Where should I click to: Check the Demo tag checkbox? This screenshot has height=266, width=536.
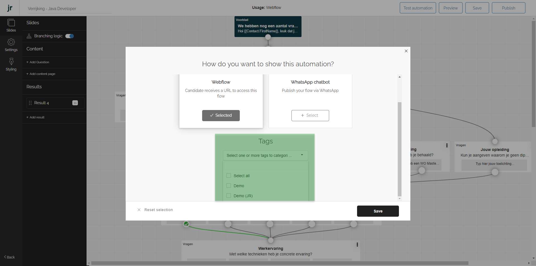[229, 186]
